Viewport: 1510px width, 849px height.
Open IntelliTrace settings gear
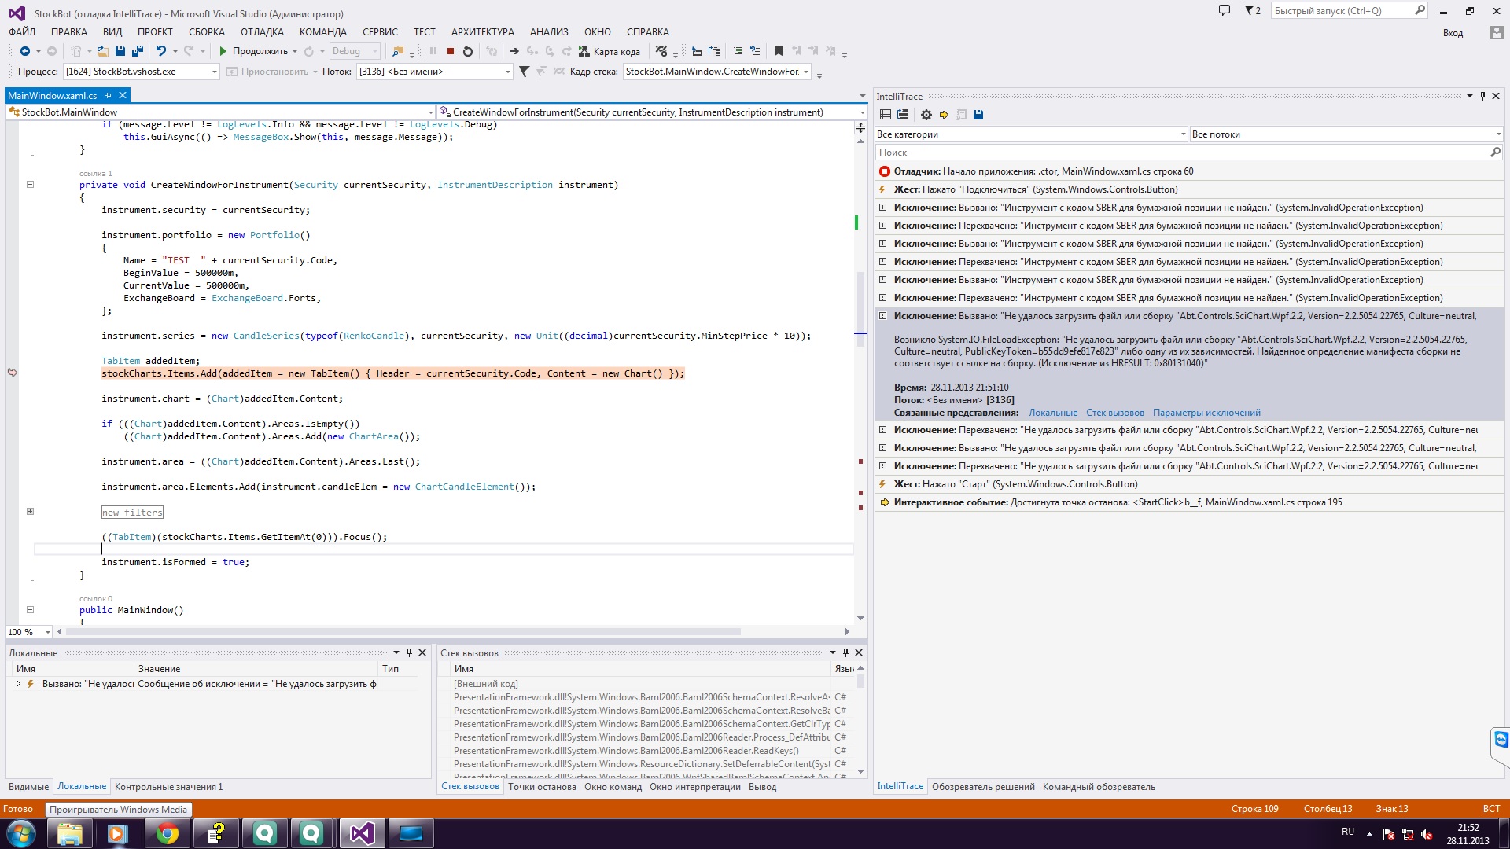tap(926, 115)
